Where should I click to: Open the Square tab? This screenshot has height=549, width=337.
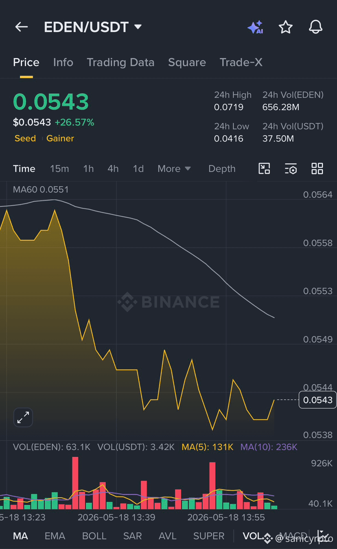187,62
